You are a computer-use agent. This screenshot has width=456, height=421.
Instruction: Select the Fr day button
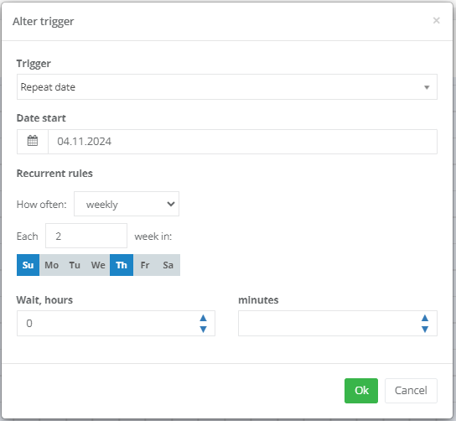tap(145, 265)
